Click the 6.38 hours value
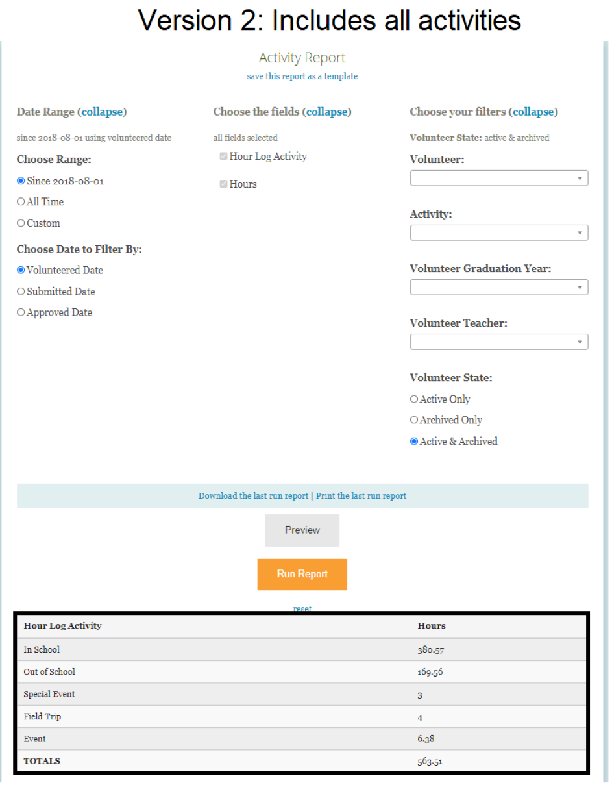 (x=427, y=739)
